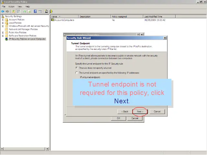This screenshot has width=207, height=155.
Task: Click Cancel in the Security Rule Wizard
Action: [157, 111]
